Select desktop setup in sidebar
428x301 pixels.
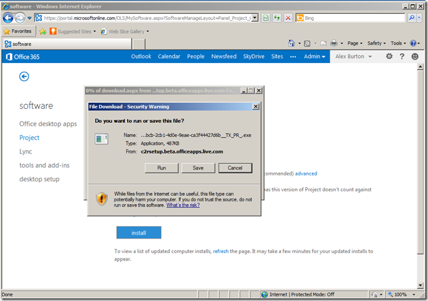(39, 179)
